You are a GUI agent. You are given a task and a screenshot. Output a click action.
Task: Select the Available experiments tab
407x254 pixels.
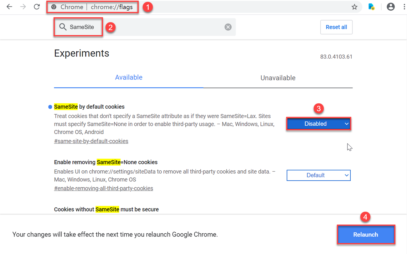pyautogui.click(x=129, y=77)
